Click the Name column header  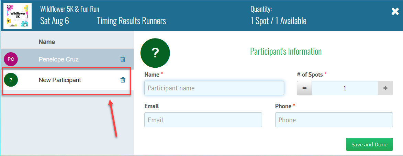coord(47,42)
